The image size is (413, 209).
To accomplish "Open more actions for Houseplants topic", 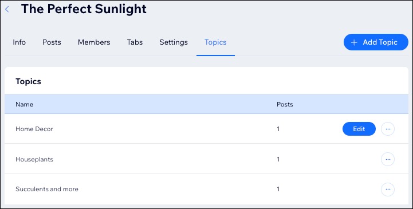I will point(388,159).
